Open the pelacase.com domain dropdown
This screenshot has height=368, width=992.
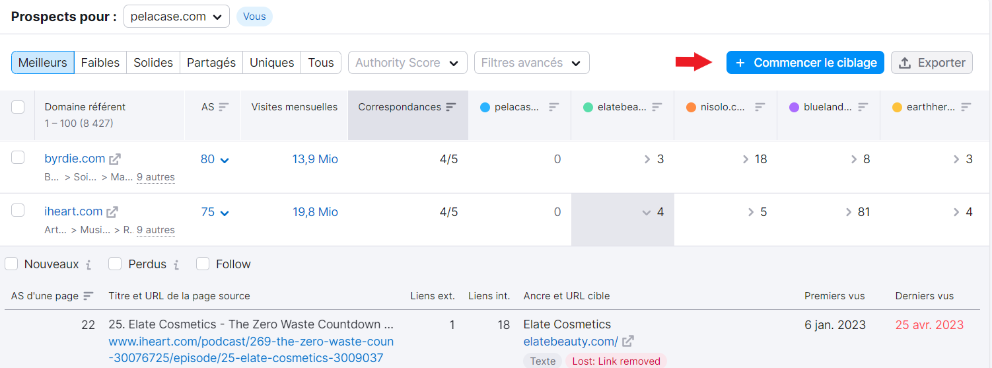[176, 17]
